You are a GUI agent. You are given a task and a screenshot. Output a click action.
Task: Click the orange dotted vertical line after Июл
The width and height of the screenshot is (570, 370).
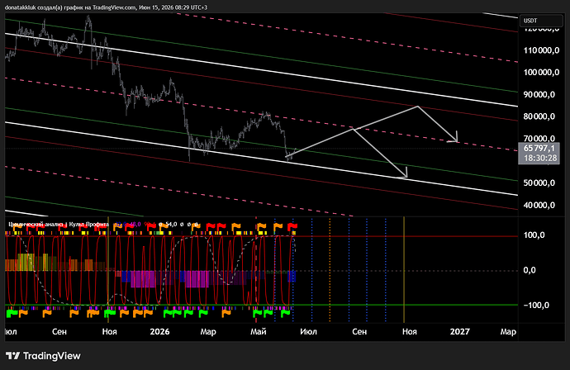[330, 270]
